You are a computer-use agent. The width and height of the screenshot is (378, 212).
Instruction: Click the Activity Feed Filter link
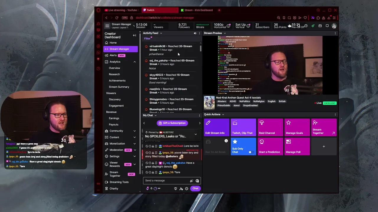point(147,39)
